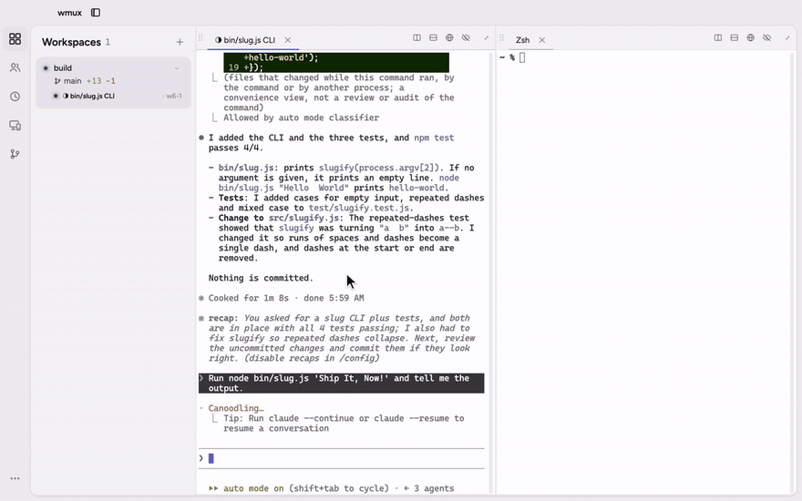Click the +13 added lines indicator

click(x=94, y=81)
